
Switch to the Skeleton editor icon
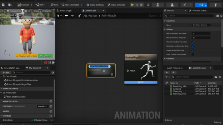point(158,5)
